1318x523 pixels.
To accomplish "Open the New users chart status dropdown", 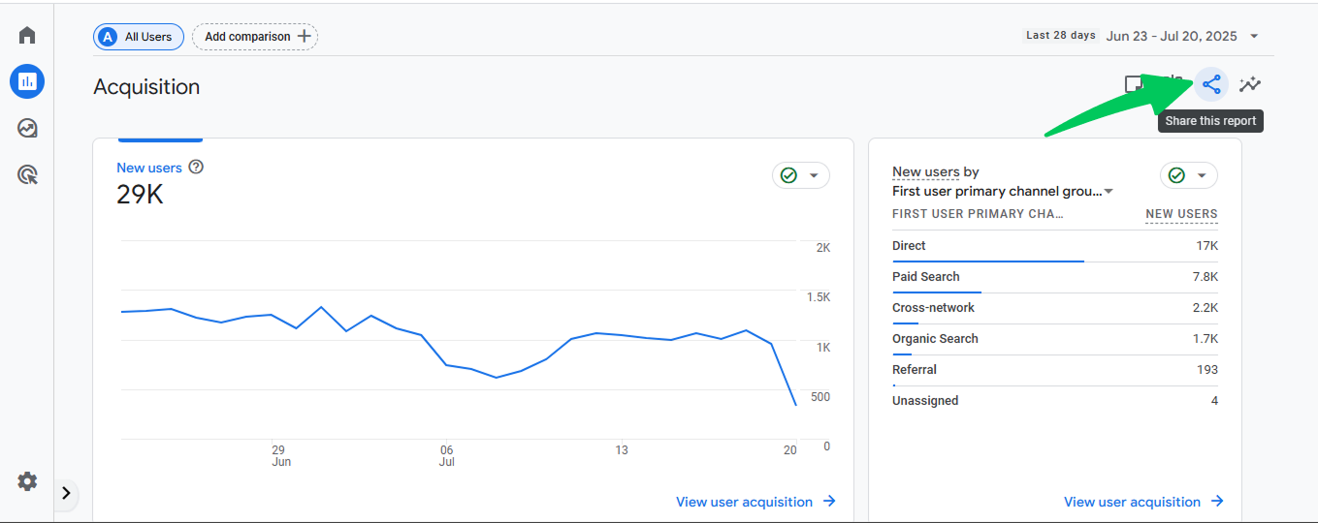I will (801, 175).
